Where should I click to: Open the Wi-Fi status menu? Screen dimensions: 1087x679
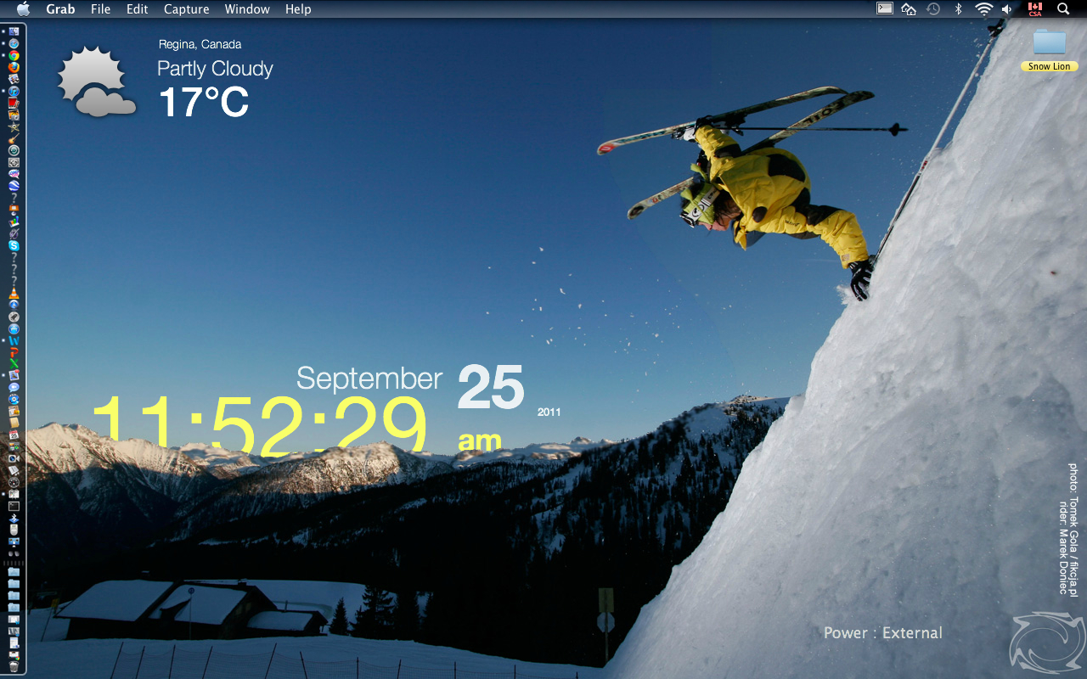point(983,9)
